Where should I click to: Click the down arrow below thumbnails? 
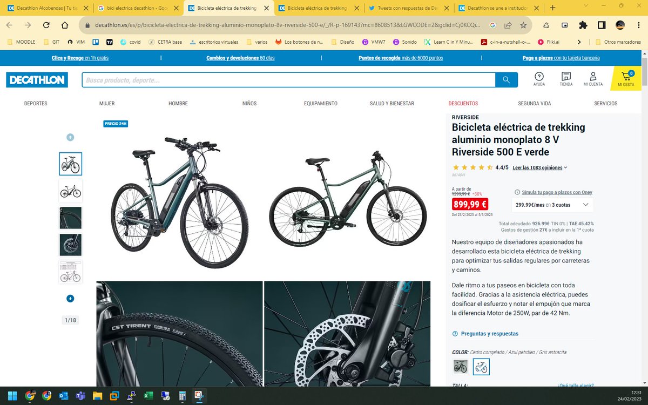(70, 298)
